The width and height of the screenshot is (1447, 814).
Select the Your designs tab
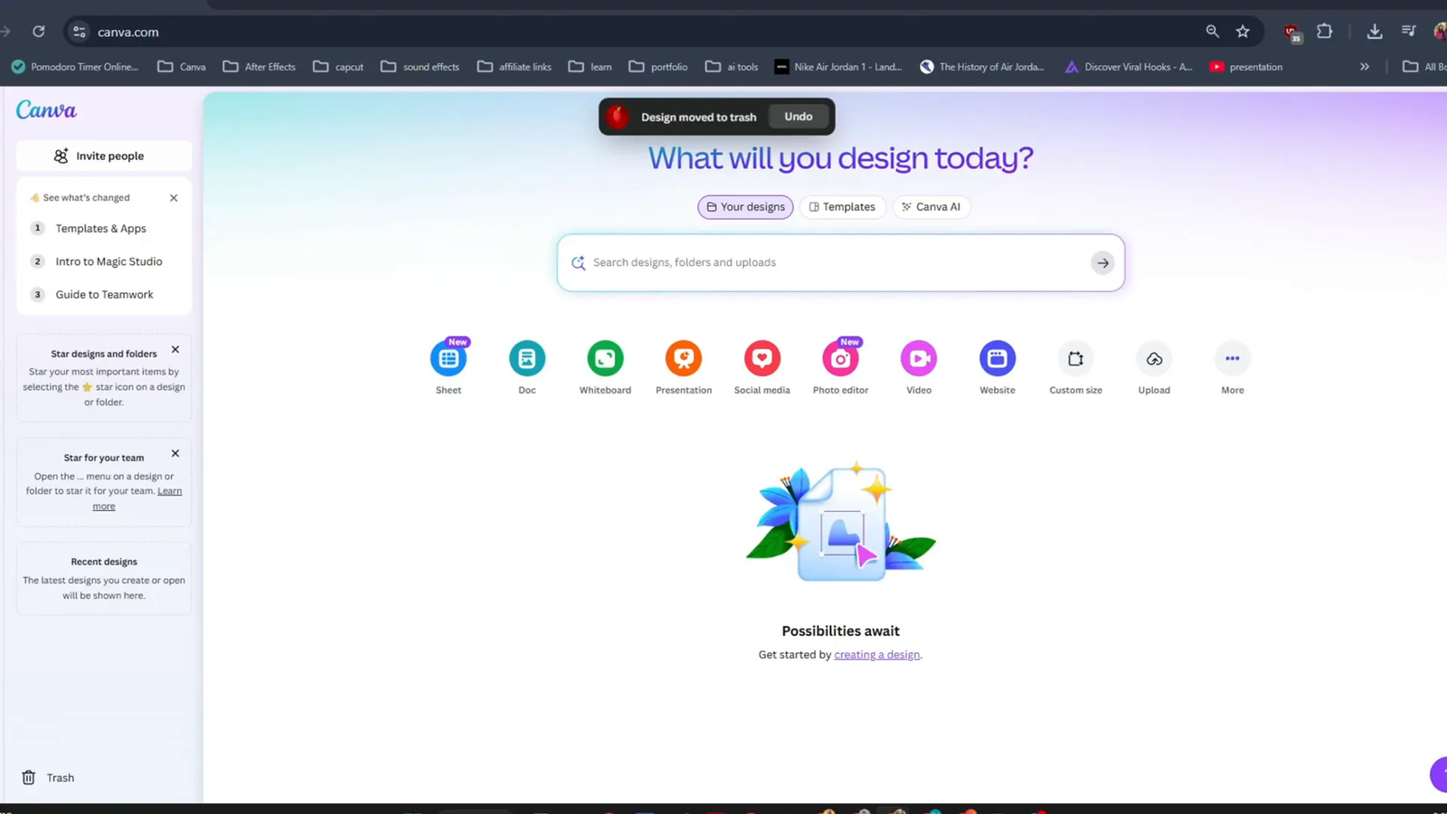745,207
